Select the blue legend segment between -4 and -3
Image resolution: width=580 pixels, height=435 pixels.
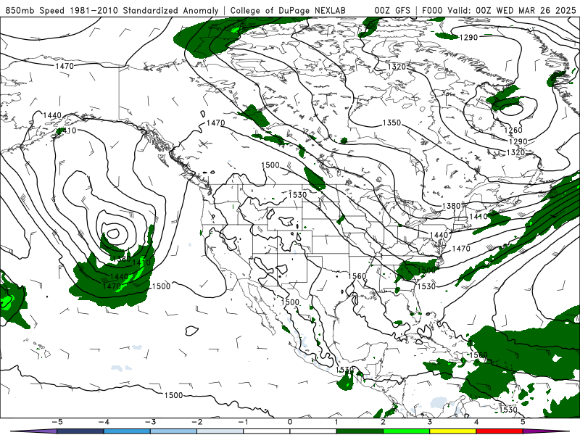pyautogui.click(x=127, y=431)
